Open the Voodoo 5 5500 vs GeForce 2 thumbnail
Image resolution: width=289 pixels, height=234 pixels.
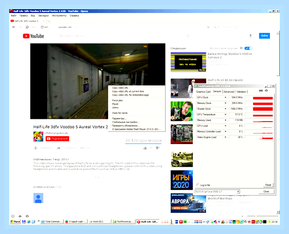pos(188,62)
